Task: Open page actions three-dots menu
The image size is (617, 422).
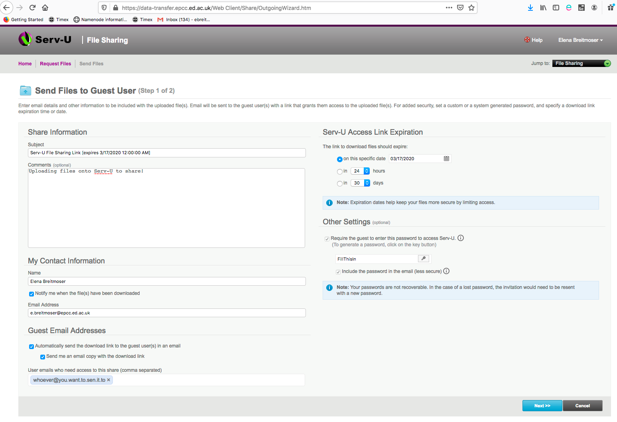Action: click(449, 8)
